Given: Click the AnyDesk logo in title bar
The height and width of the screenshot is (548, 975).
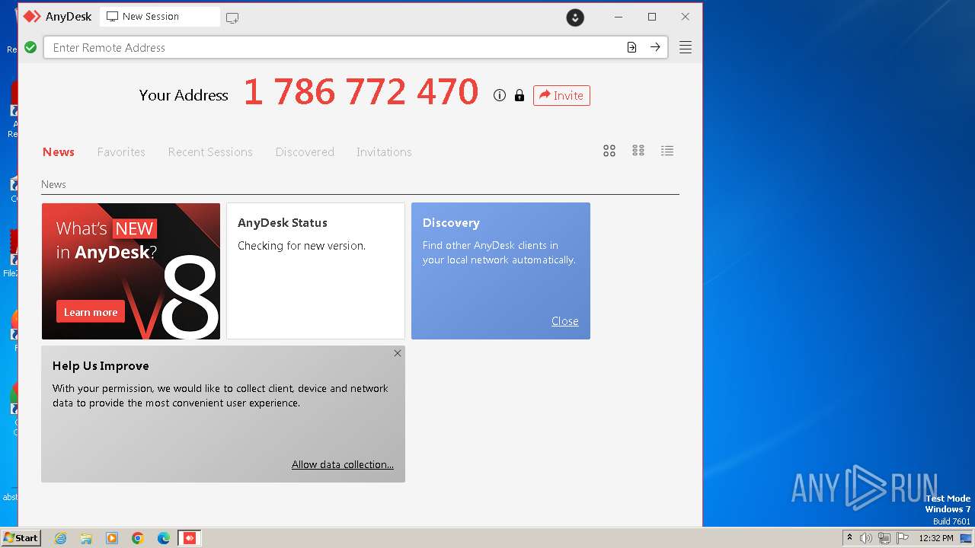Looking at the screenshot, I should point(31,16).
